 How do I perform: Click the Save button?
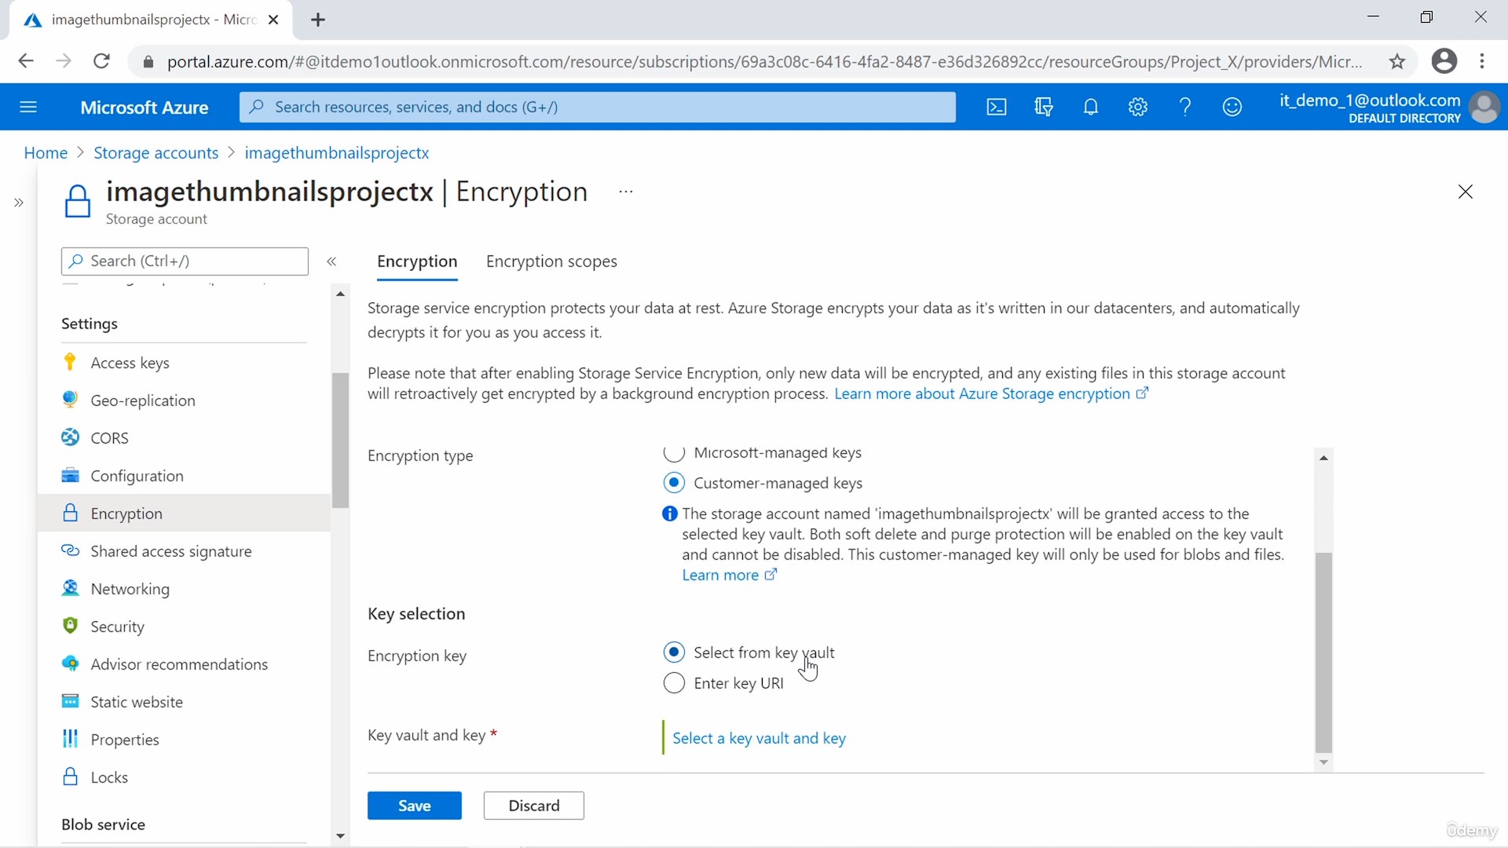[x=415, y=806]
